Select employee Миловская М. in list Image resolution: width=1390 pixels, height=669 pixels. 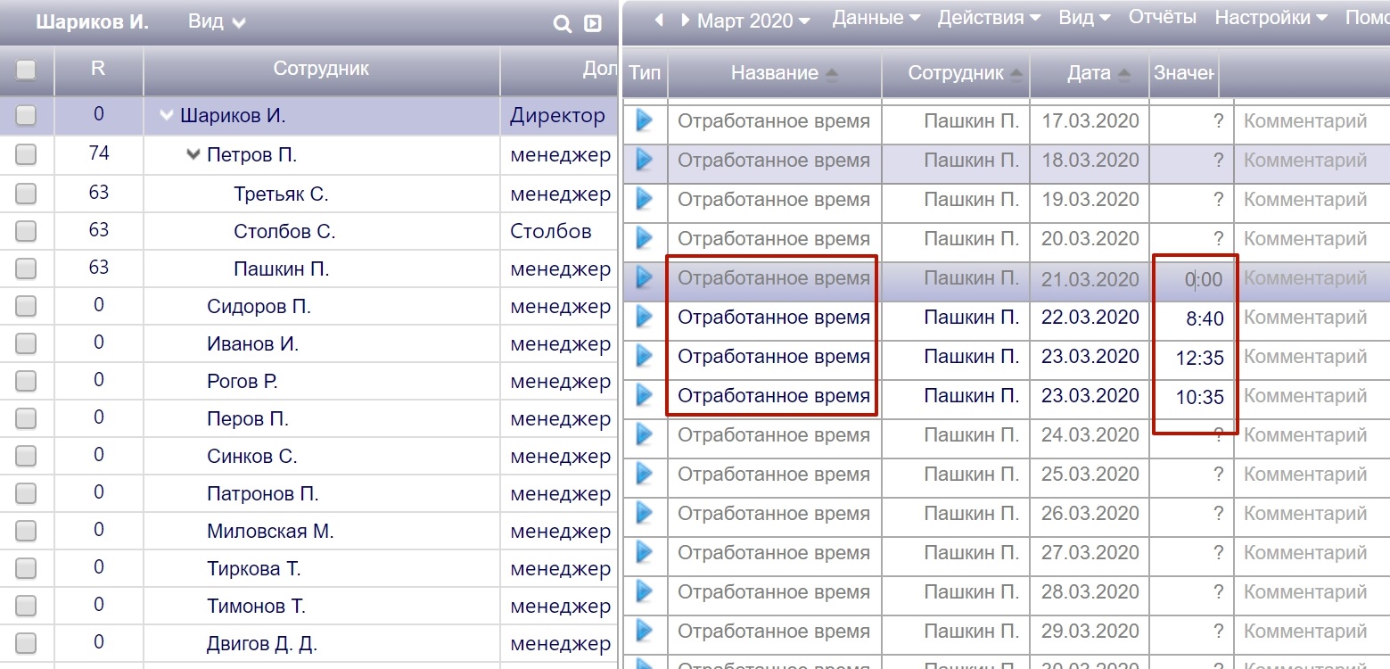click(x=270, y=532)
